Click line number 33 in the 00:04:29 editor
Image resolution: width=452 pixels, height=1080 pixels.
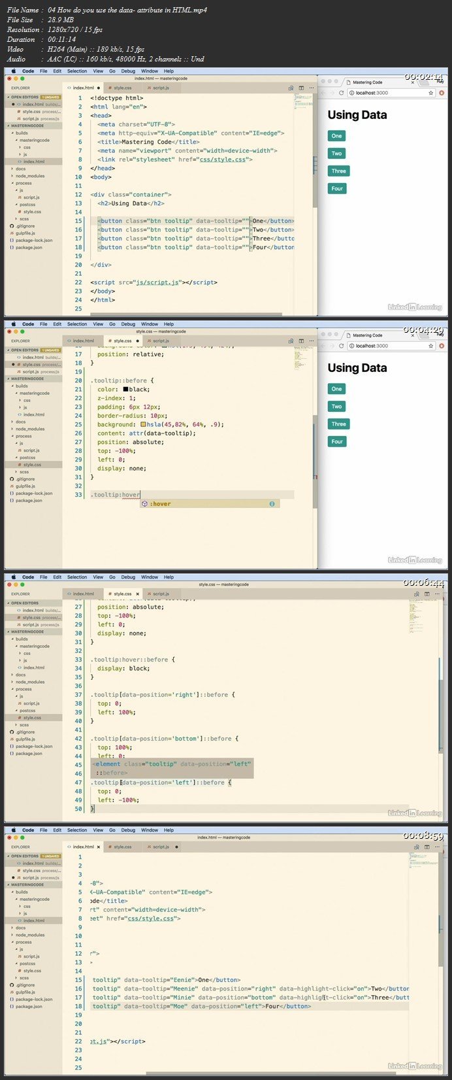click(x=80, y=495)
